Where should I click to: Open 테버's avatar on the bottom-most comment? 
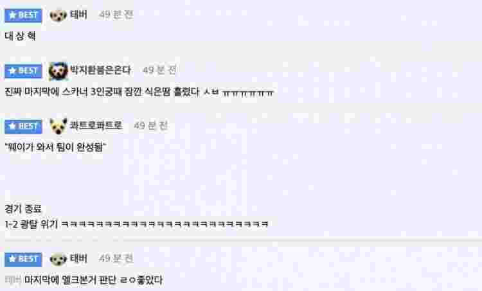[58, 259]
